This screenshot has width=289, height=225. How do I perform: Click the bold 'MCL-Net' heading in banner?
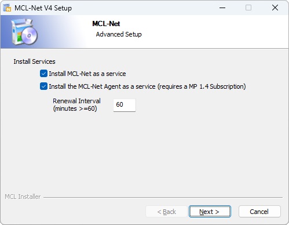click(x=106, y=24)
